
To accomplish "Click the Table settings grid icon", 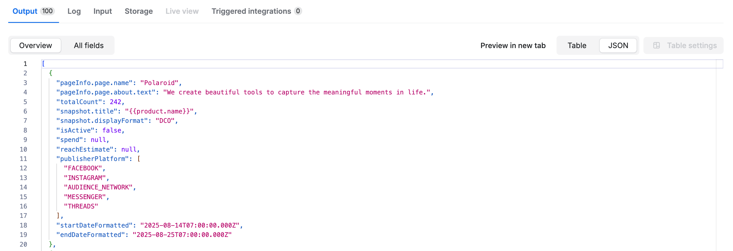I will (x=656, y=45).
